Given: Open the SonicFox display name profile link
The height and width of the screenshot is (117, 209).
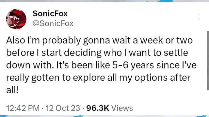Looking at the screenshot, I should (x=50, y=14).
